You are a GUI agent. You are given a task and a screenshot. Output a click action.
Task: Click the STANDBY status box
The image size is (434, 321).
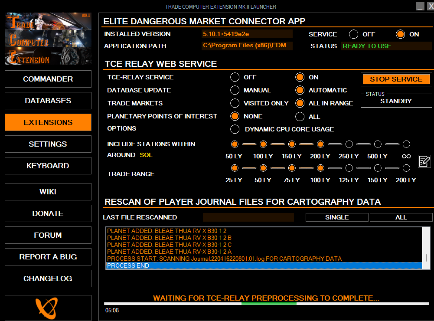coord(396,101)
